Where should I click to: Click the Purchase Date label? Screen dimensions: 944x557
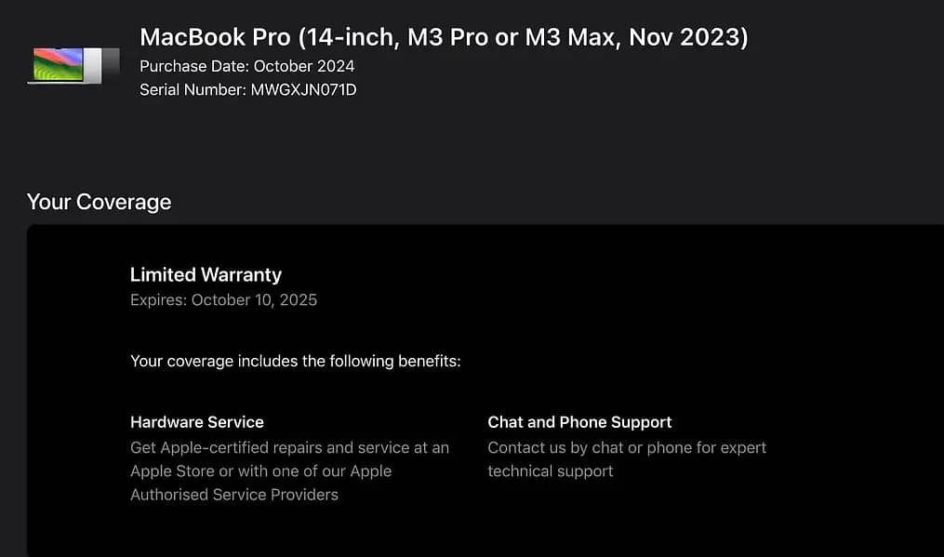coord(194,66)
